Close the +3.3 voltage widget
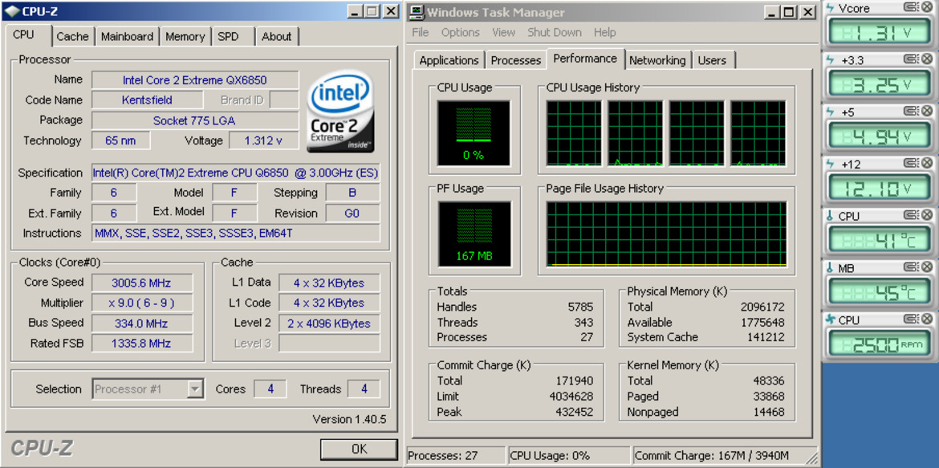This screenshot has width=939, height=468. pyautogui.click(x=926, y=59)
